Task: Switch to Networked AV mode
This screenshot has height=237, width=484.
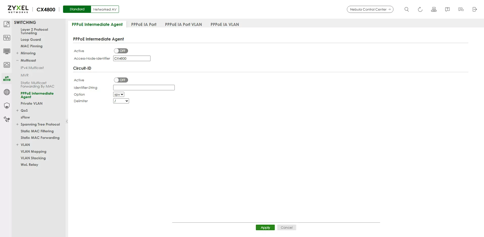Action: (105, 9)
